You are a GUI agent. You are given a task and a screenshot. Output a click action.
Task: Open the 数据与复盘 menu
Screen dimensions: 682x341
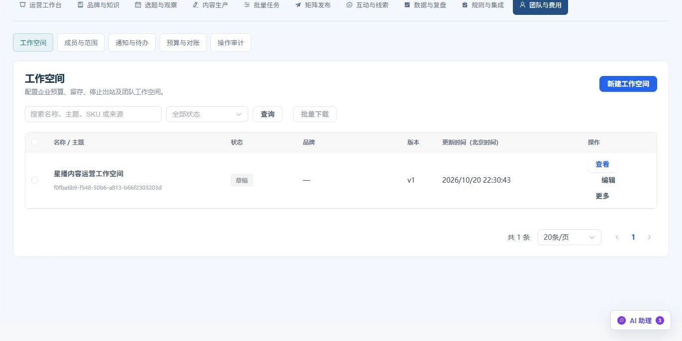(425, 5)
